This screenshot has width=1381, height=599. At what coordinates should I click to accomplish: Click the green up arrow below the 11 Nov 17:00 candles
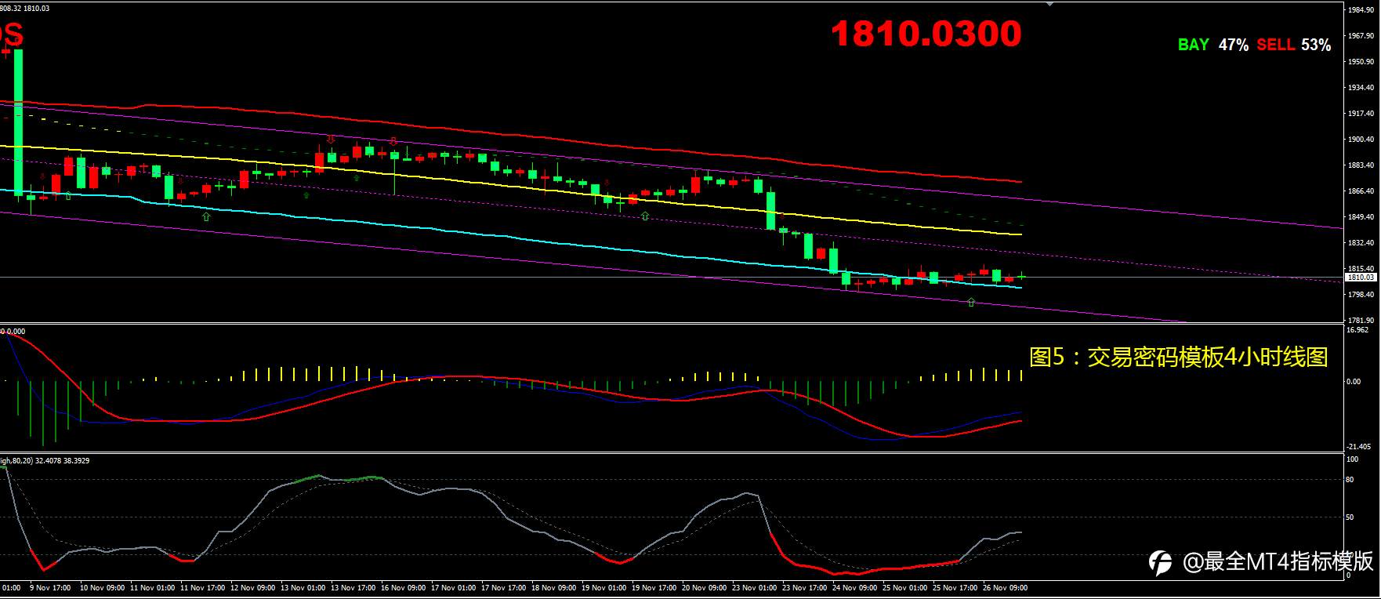pos(206,216)
